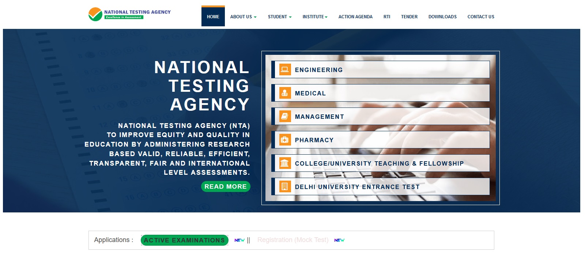Click the large NATIONAL TESTING AGENCY heading
Screen dimensions: 585x253
[202, 86]
